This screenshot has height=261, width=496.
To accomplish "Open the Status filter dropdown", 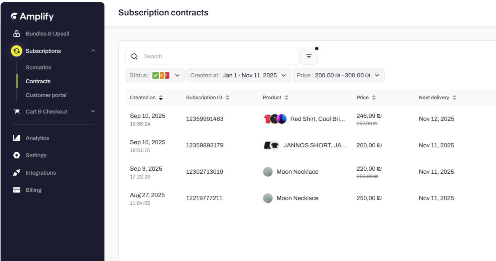I will 155,75.
